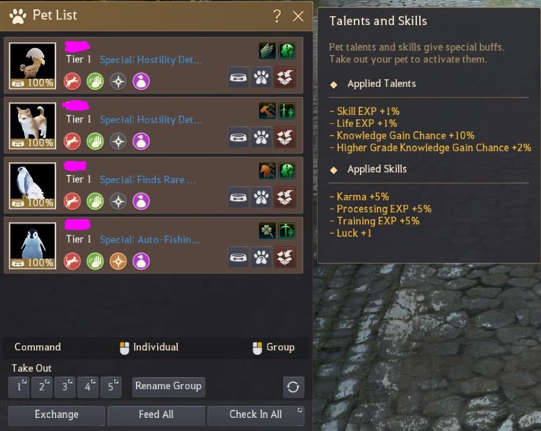Click the Exchange button

[x=57, y=414]
